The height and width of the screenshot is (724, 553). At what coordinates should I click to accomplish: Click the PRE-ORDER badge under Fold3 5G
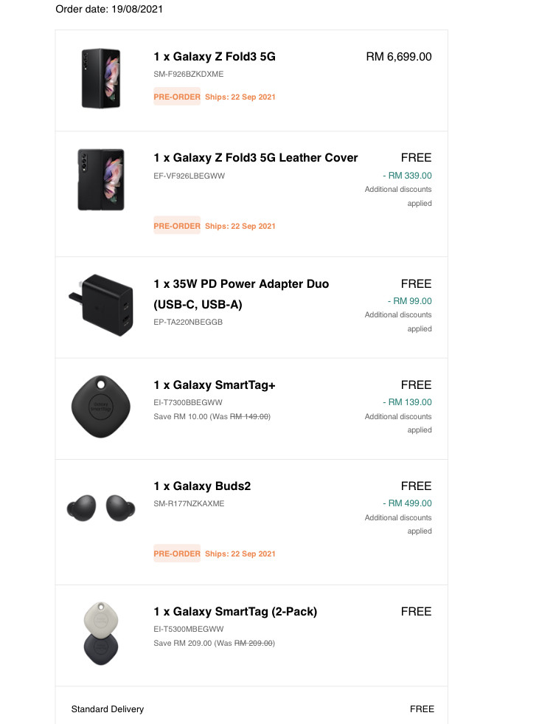point(177,97)
